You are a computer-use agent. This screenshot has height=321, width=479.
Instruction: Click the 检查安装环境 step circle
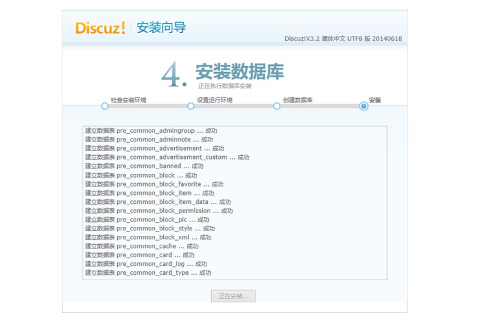[105, 106]
